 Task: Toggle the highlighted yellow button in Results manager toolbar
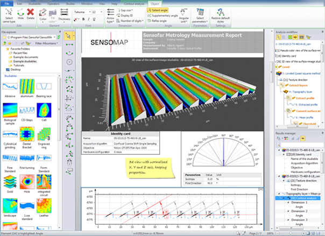[x=302, y=138]
